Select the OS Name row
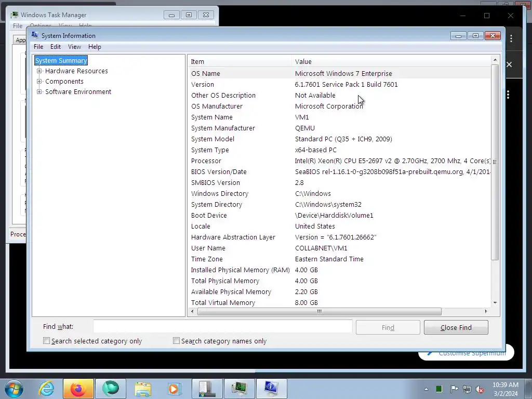 [339, 73]
